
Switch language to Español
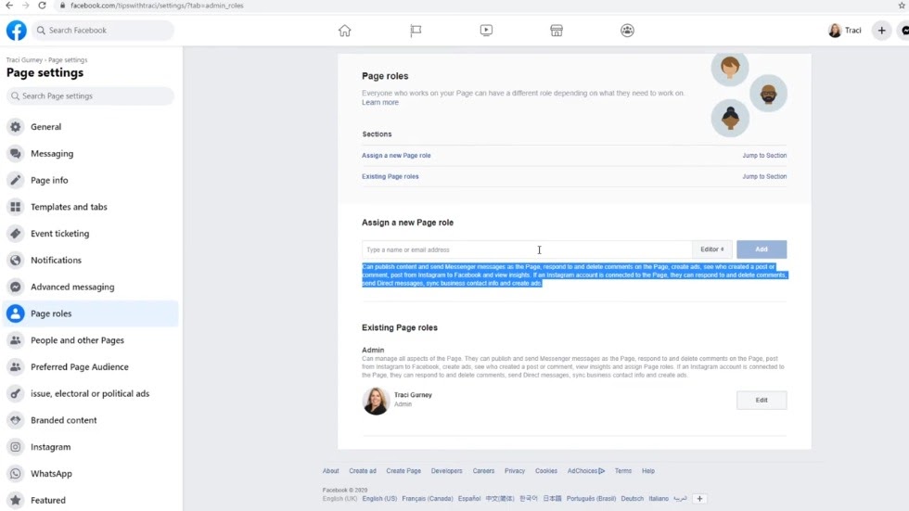coord(469,498)
